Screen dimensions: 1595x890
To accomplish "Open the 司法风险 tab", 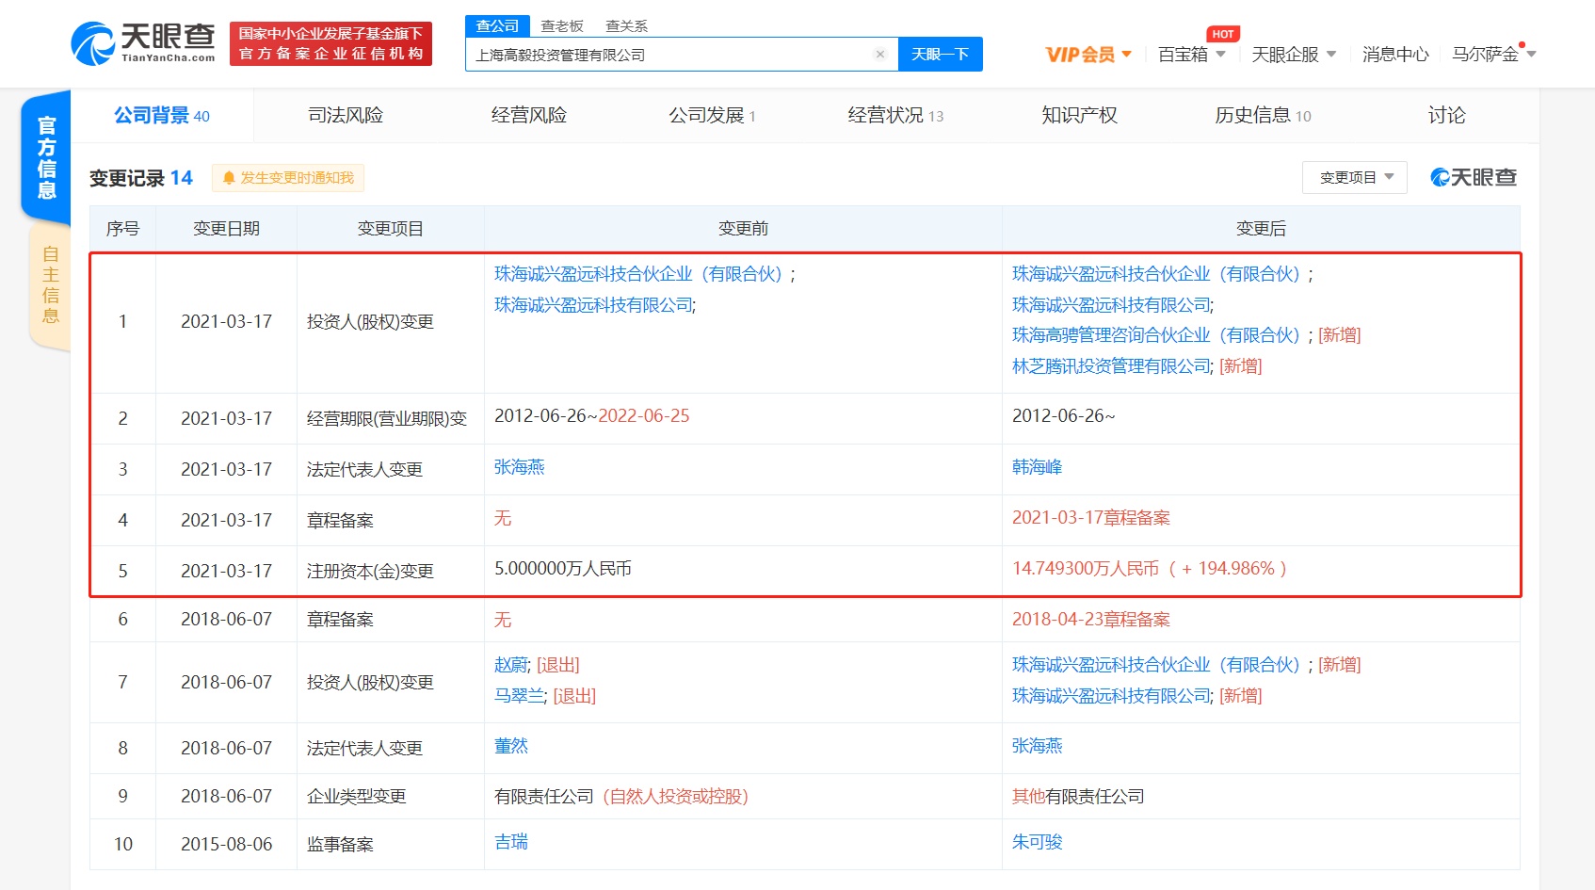I will (x=346, y=115).
